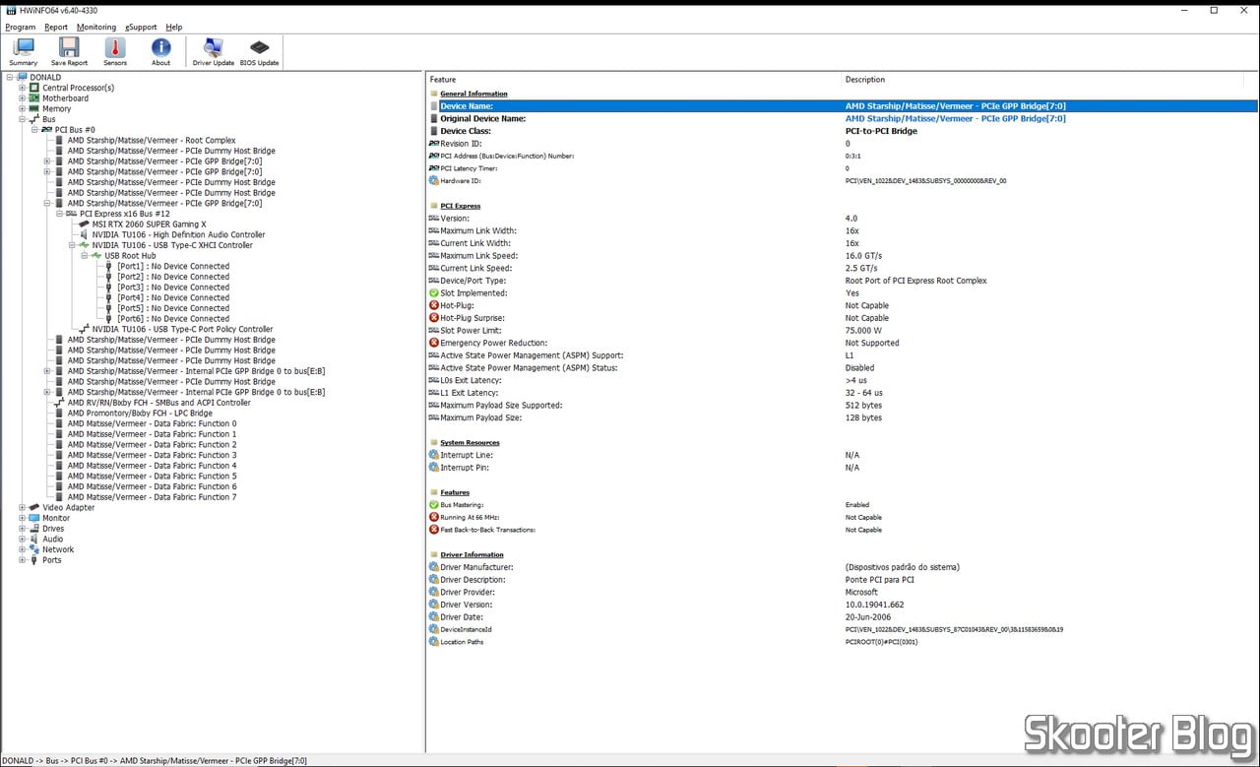Launch the Driver Update tool

coord(213,51)
